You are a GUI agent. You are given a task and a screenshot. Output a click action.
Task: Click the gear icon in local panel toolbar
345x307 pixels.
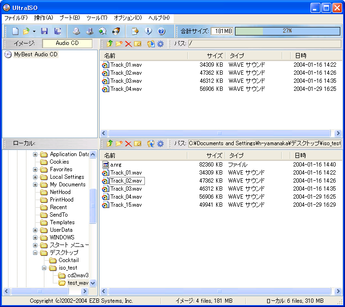coord(160,144)
